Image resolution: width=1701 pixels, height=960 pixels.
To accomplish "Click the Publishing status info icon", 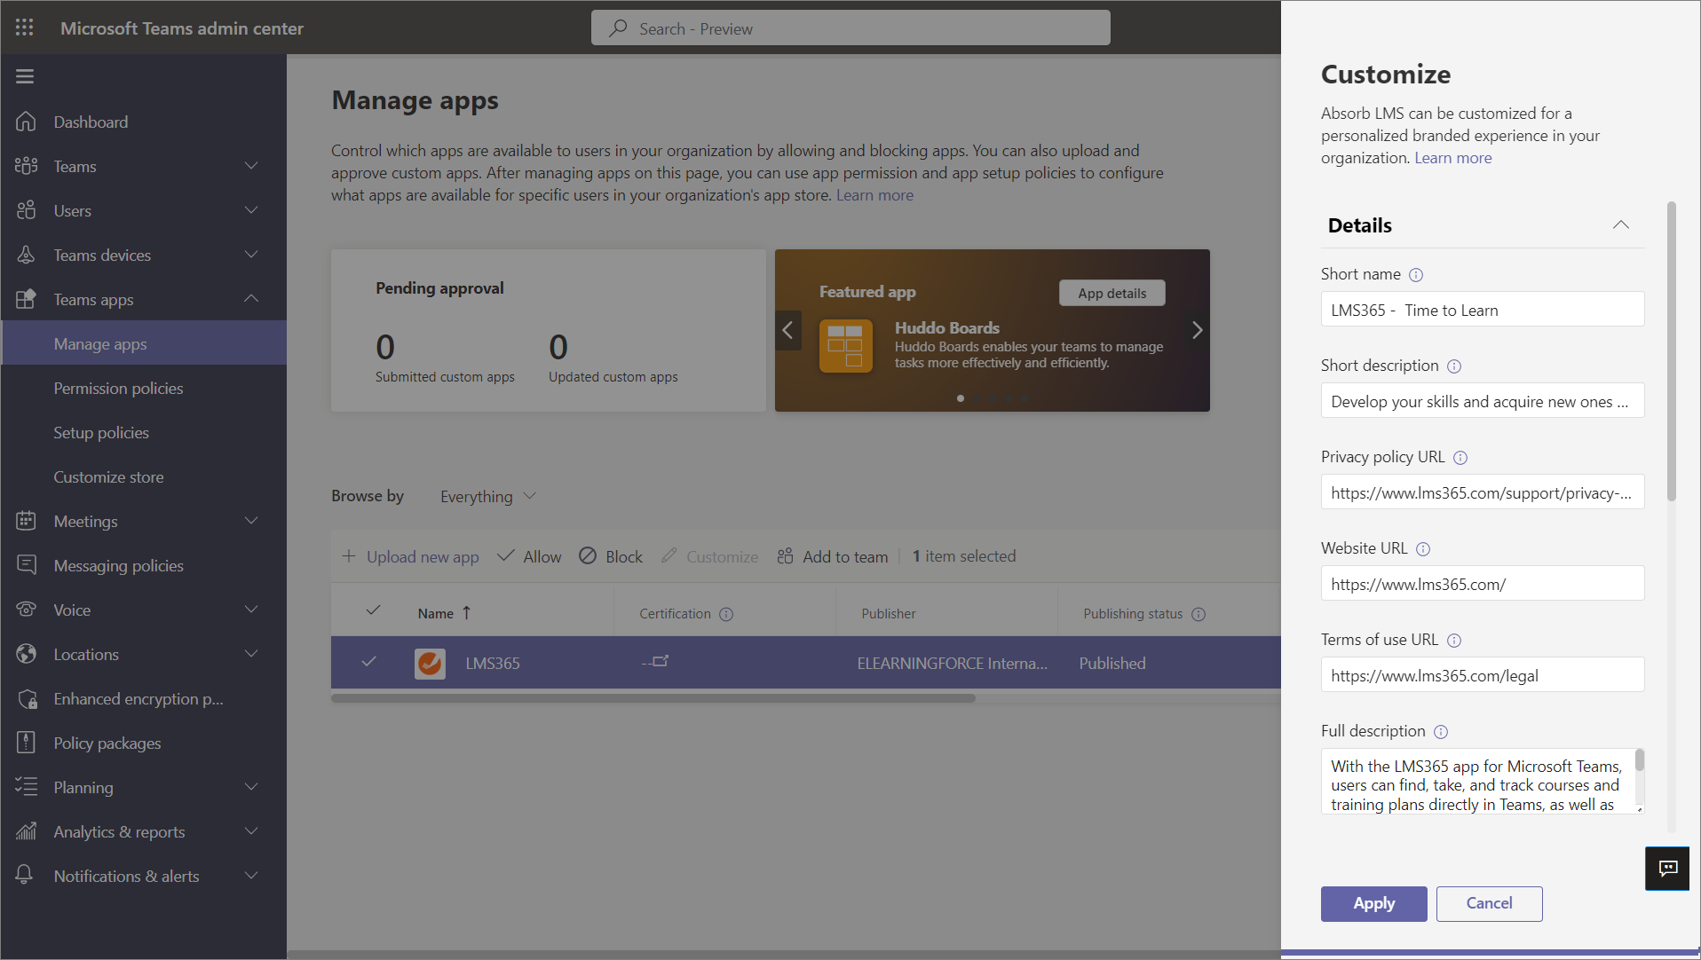I will (1199, 614).
